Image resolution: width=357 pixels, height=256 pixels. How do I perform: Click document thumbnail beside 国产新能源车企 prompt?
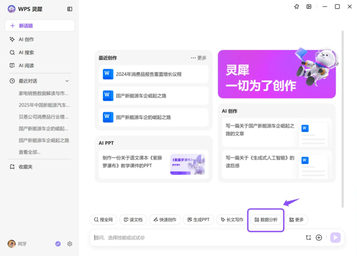click(313, 133)
